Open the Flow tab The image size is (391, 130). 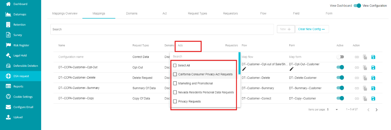tap(263, 14)
